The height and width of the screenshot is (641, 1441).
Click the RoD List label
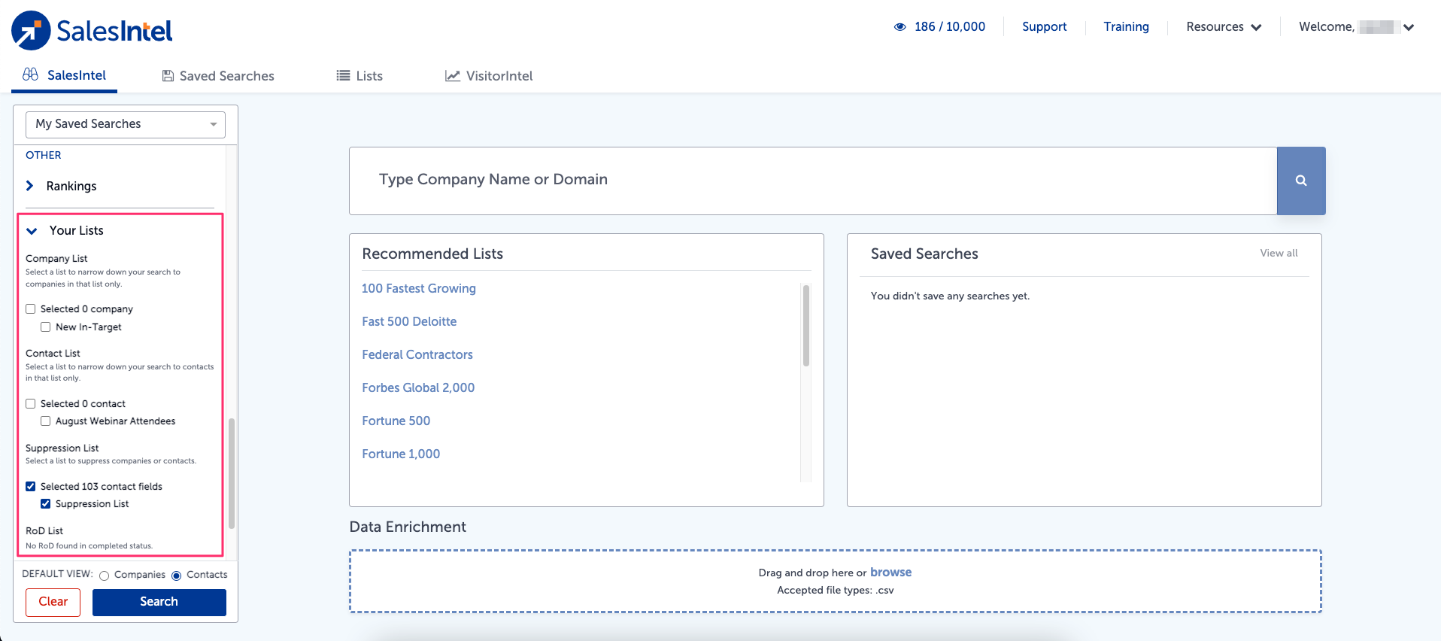click(x=44, y=531)
